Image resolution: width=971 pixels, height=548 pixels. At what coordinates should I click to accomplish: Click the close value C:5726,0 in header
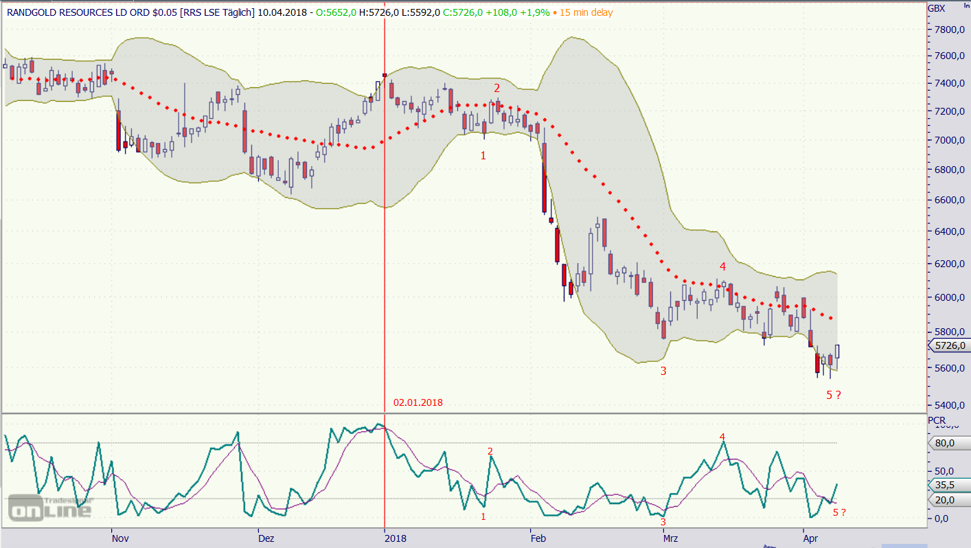click(x=461, y=12)
